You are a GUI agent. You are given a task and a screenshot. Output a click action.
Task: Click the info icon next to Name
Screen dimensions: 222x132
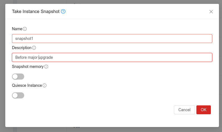point(25,29)
